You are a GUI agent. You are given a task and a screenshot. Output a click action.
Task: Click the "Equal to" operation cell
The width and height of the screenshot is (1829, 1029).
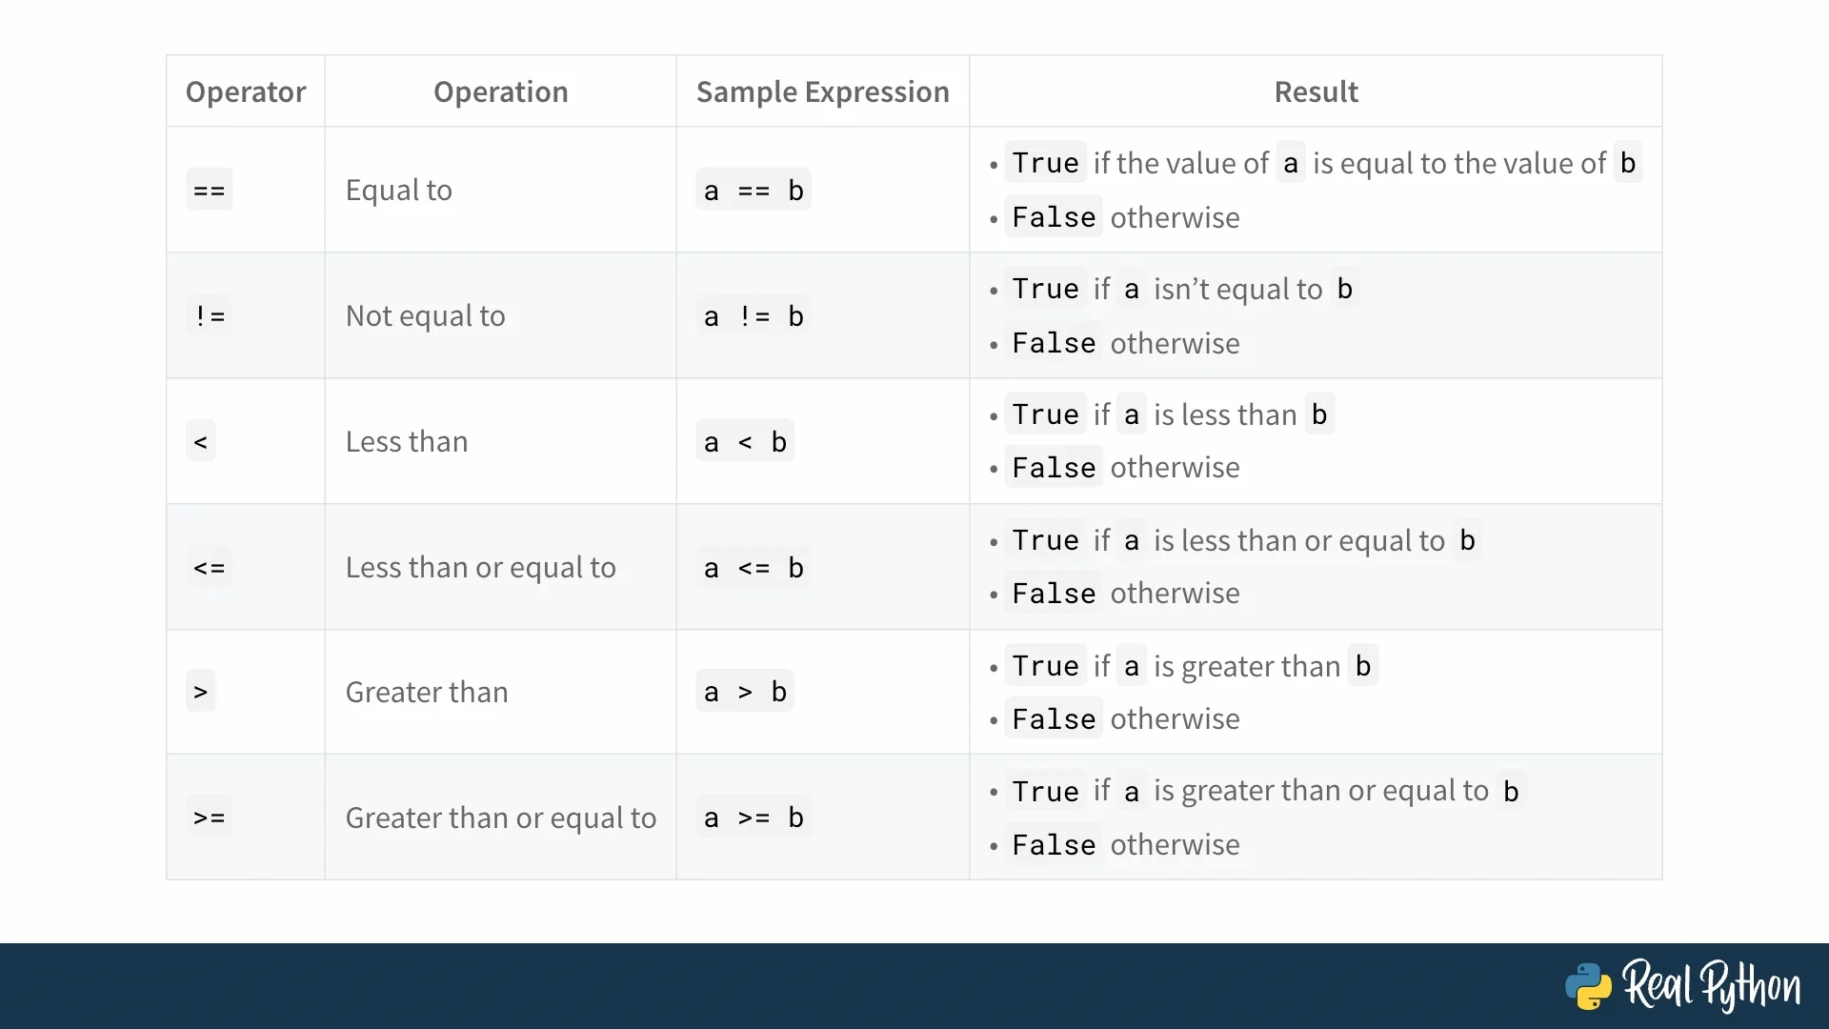pos(399,191)
